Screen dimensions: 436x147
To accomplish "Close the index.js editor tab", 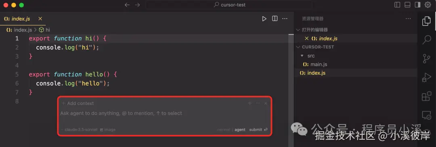I will coord(40,19).
